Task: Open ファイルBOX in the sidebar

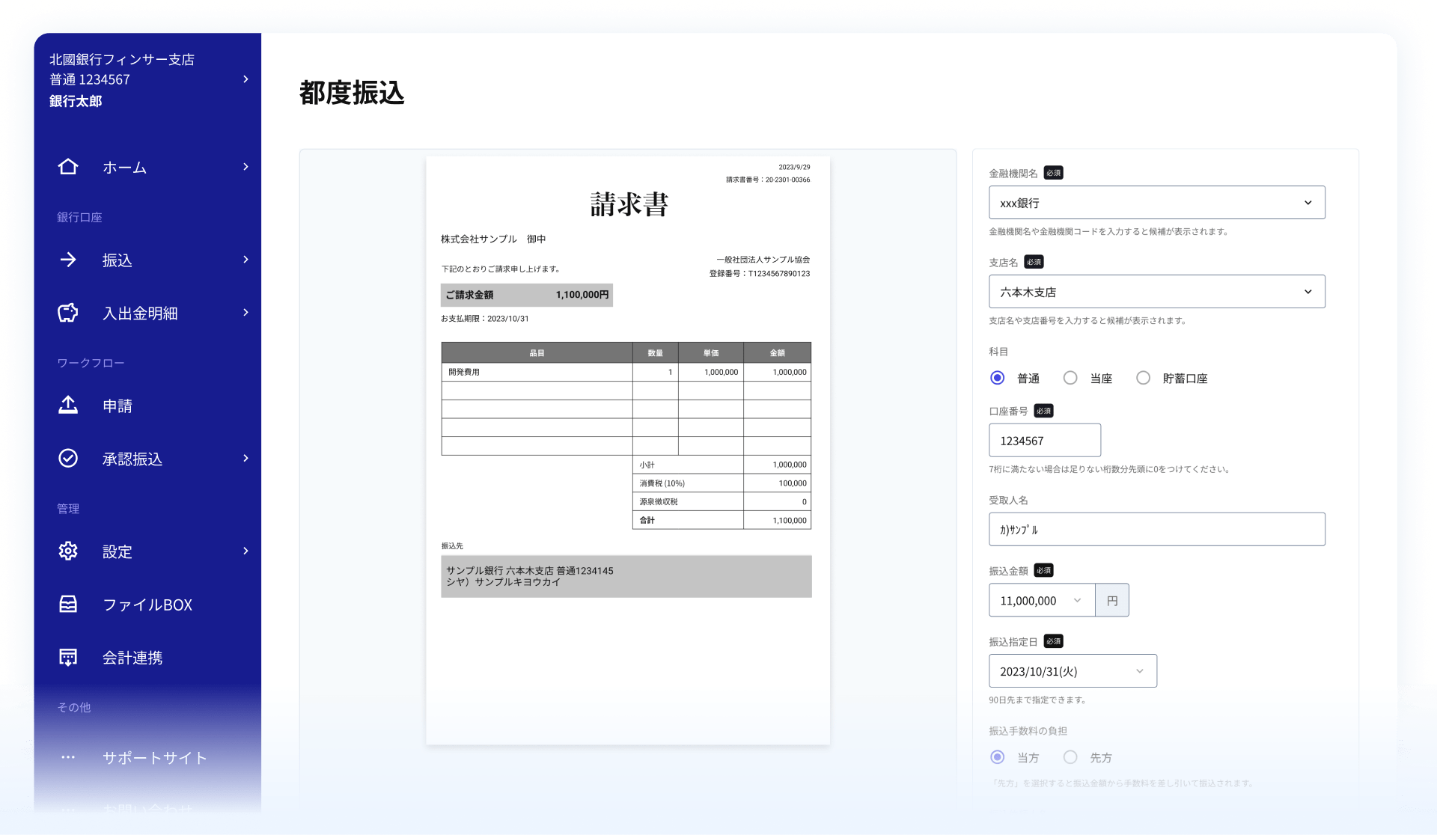Action: [x=147, y=604]
